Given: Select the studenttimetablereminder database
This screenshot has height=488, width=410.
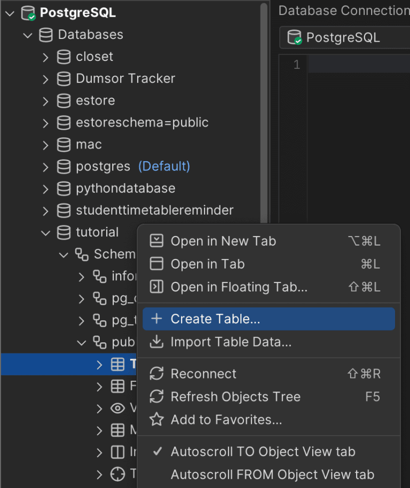Looking at the screenshot, I should point(154,210).
